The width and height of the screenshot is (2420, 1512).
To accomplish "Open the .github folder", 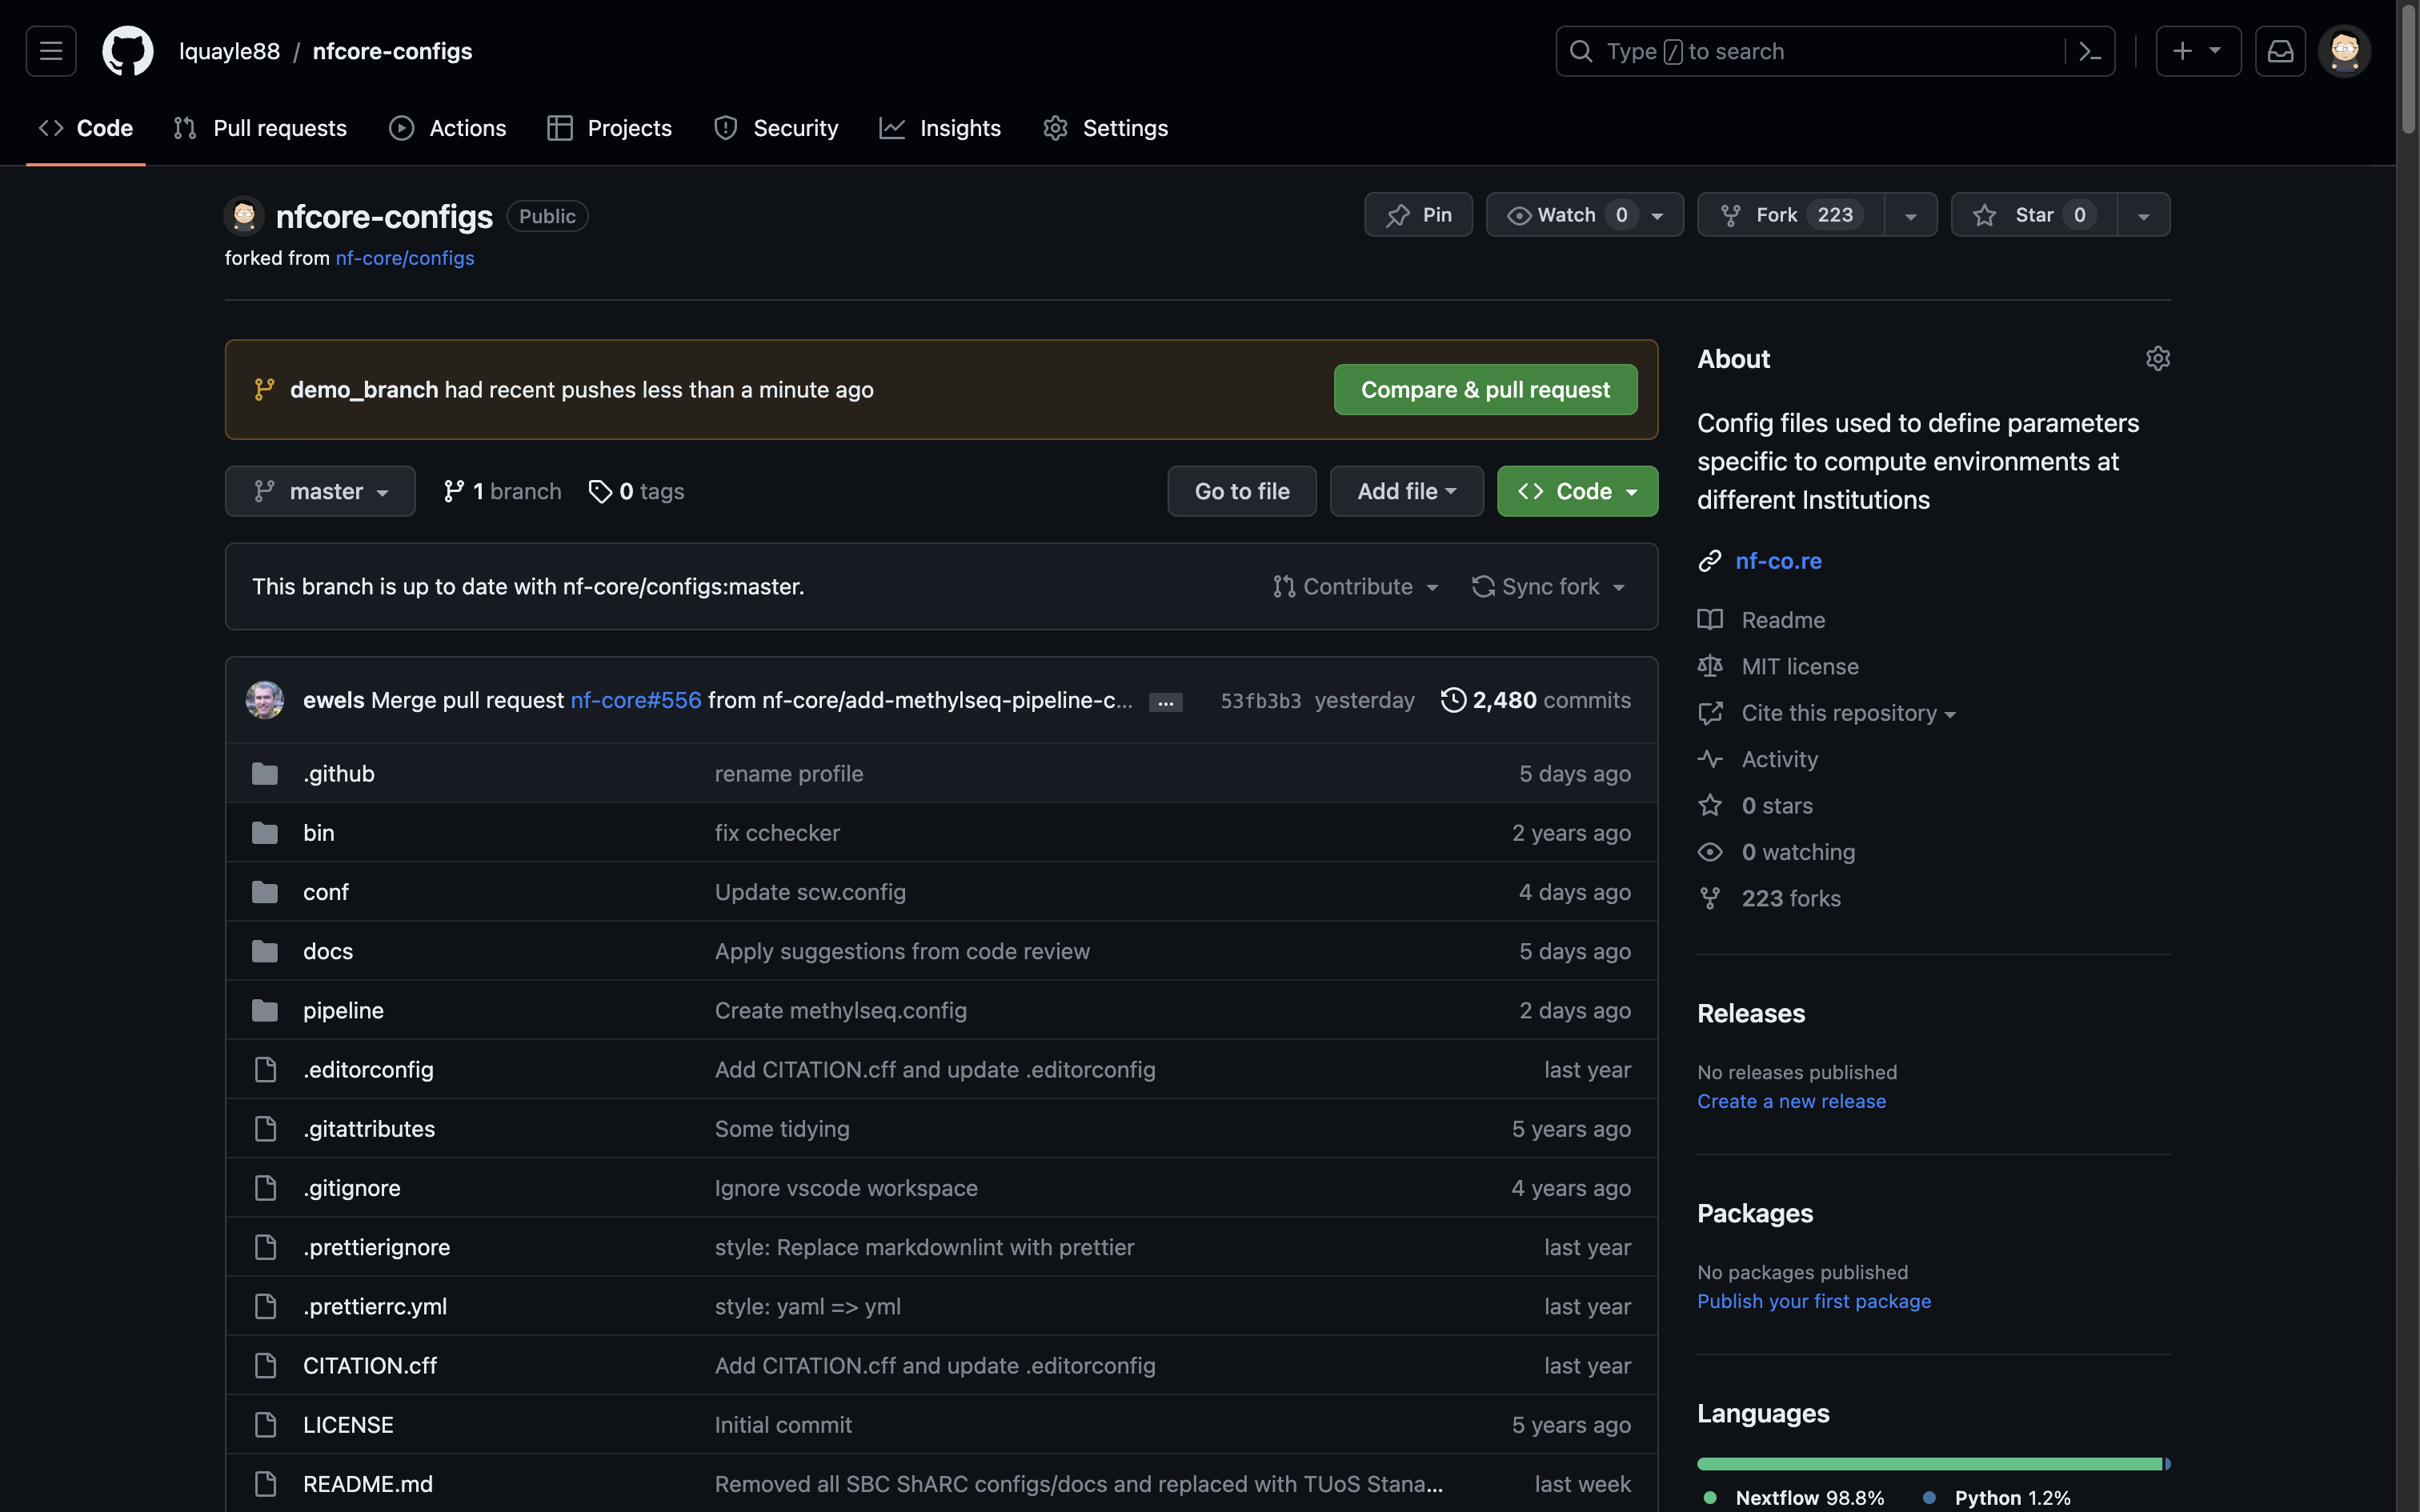I will [x=339, y=774].
